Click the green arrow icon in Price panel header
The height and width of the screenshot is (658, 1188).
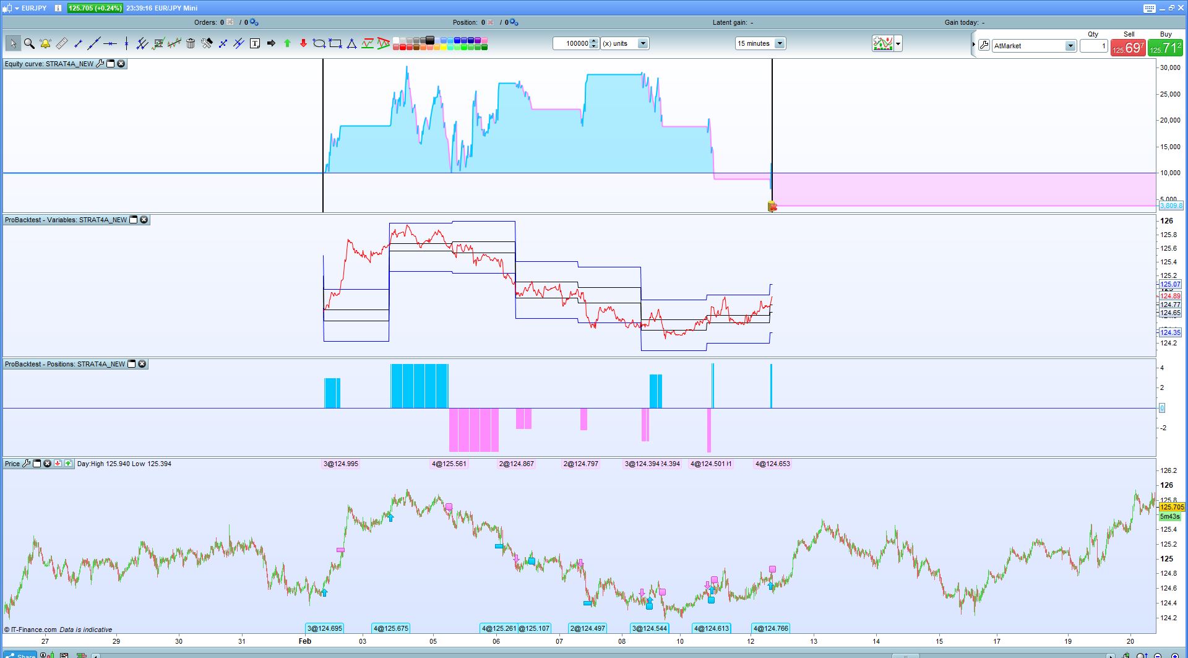68,464
